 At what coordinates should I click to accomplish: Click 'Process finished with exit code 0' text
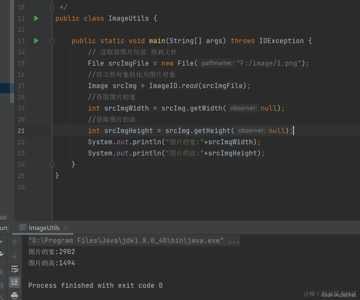pos(96,286)
